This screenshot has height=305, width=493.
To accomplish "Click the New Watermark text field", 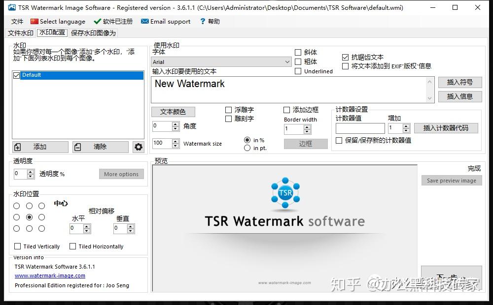I will click(288, 90).
